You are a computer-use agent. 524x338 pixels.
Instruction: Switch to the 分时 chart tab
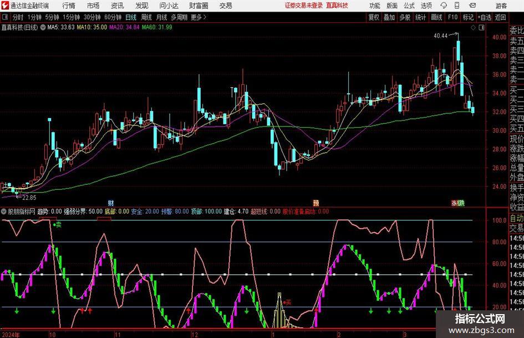[x=18, y=17]
